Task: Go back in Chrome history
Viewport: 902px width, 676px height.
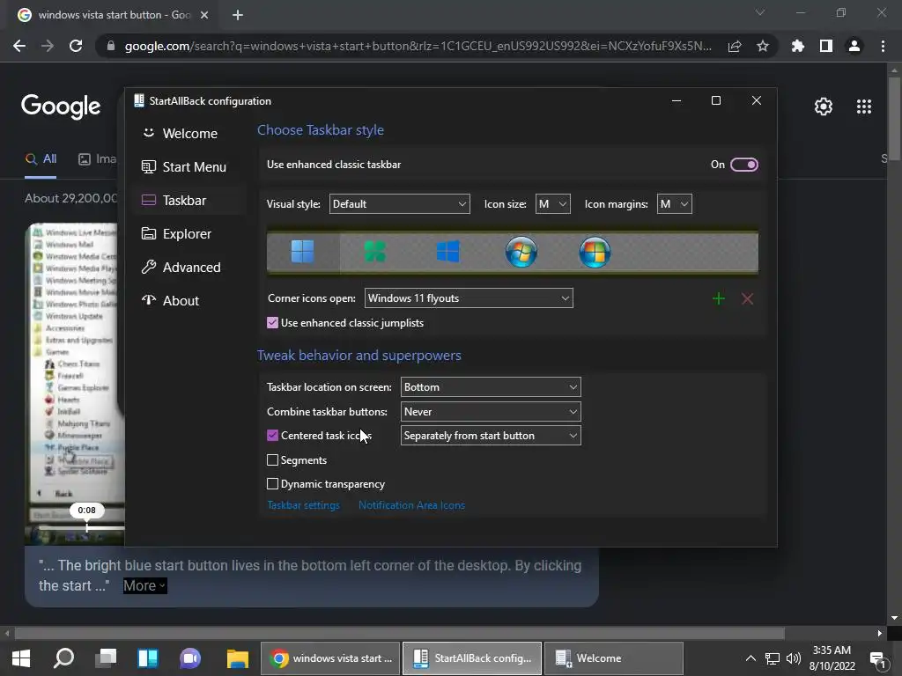Action: tap(19, 46)
